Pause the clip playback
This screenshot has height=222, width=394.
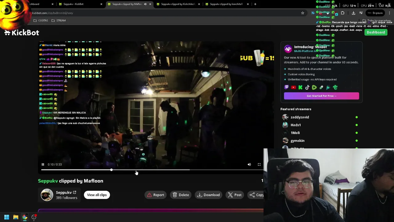[43, 165]
